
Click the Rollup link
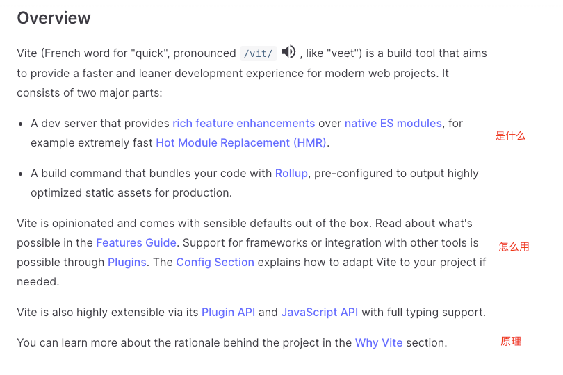291,173
